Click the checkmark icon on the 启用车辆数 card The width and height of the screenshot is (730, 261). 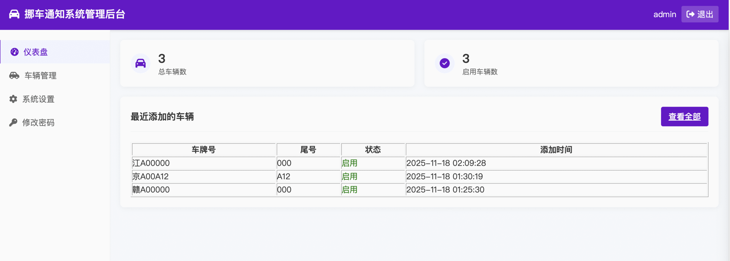point(444,63)
